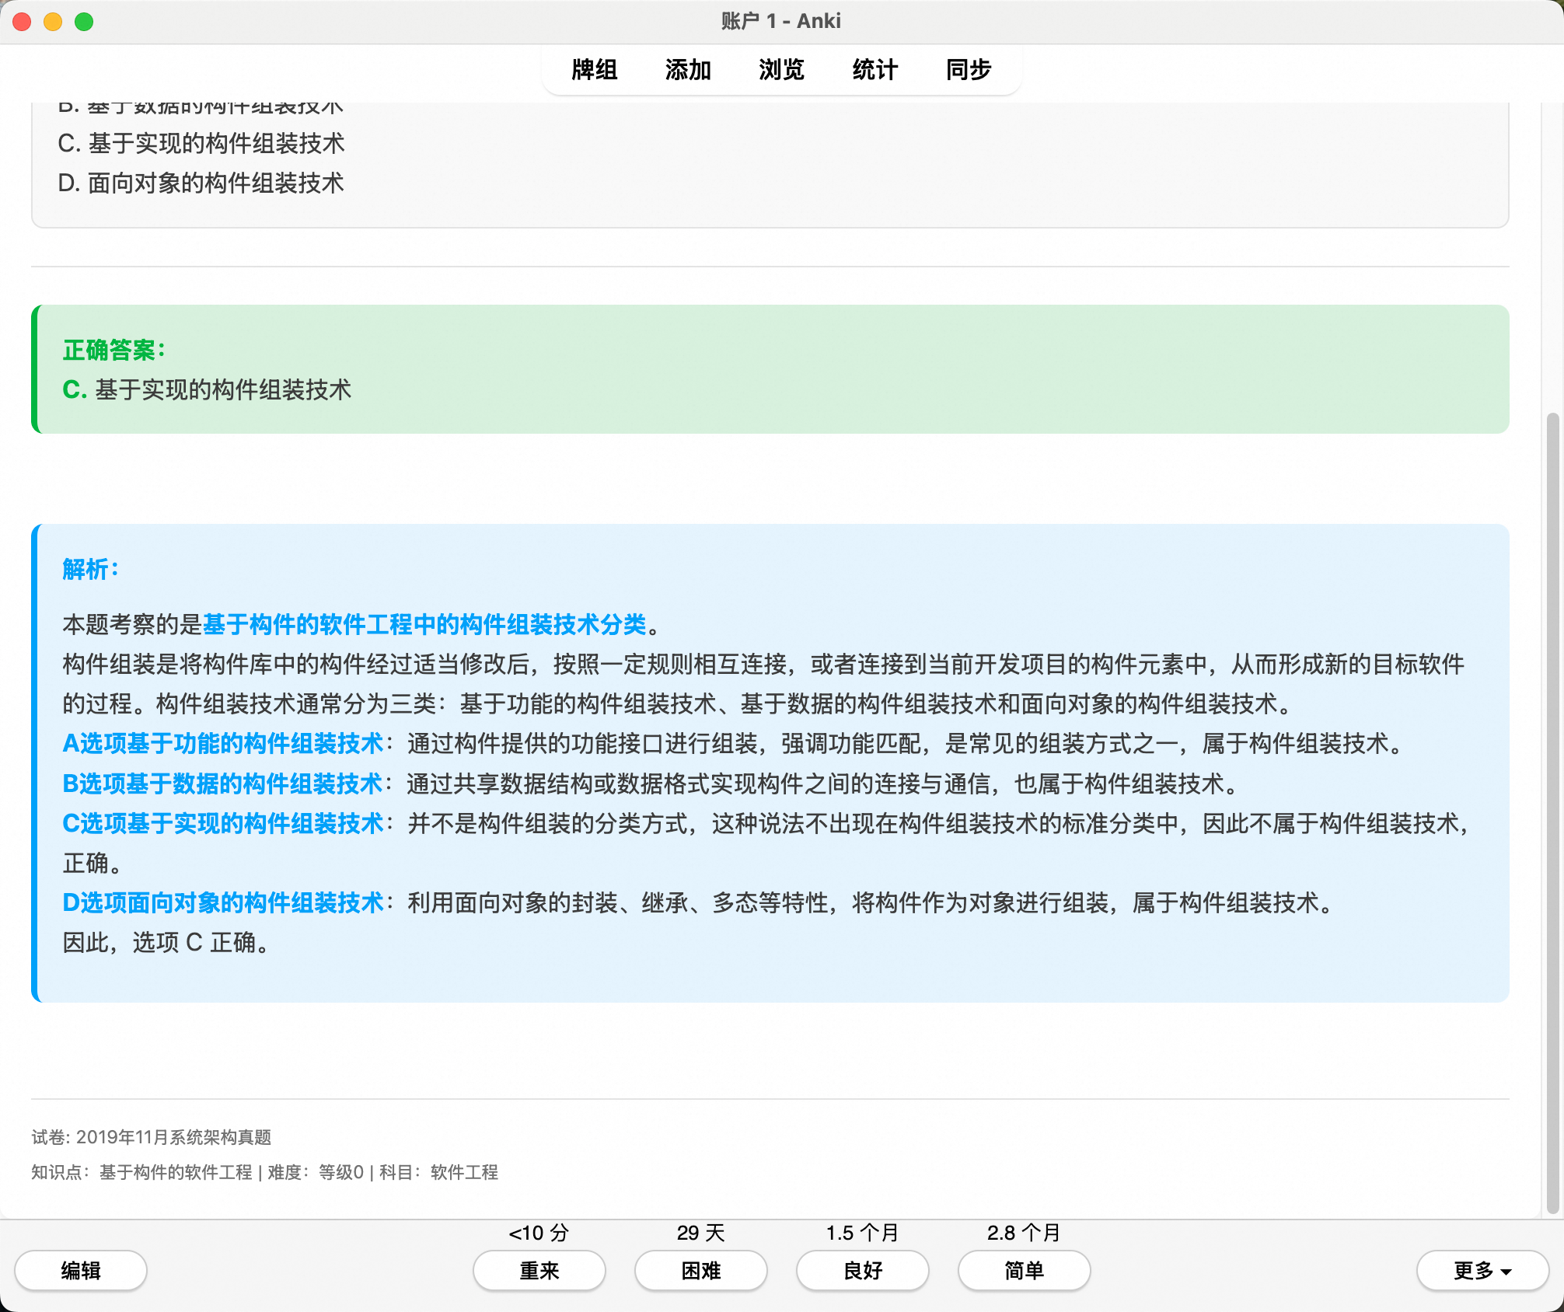Screen dimensions: 1564x1312
Task: Click the 试卷 2019年11月系统架构真题 footer text
Action: (x=152, y=1137)
